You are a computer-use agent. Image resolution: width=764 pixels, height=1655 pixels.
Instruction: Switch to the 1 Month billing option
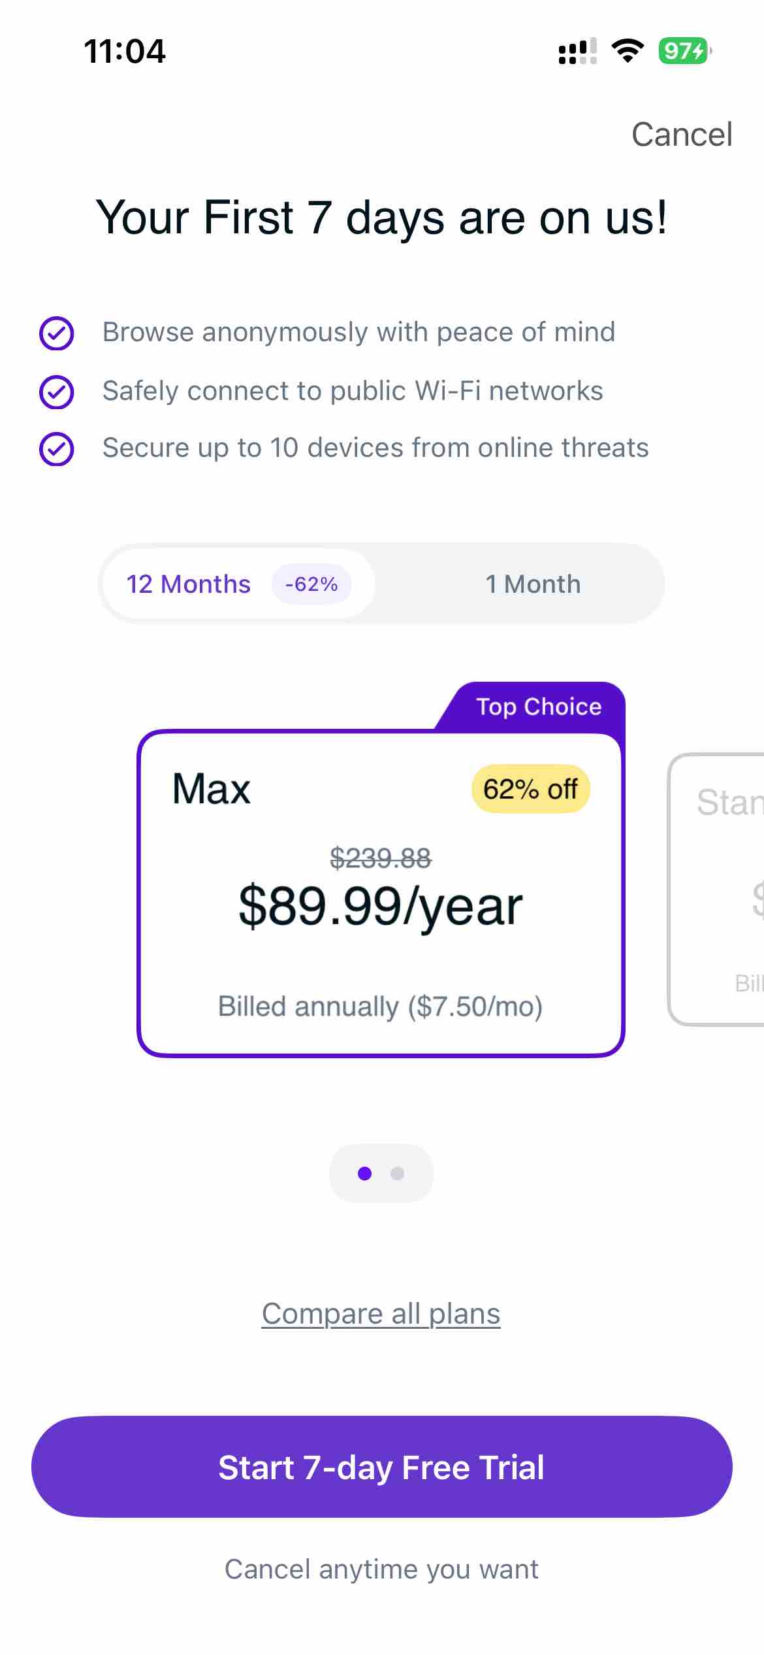532,584
